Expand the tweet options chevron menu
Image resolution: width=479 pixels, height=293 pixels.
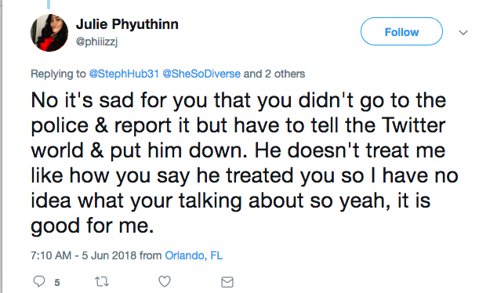463,32
